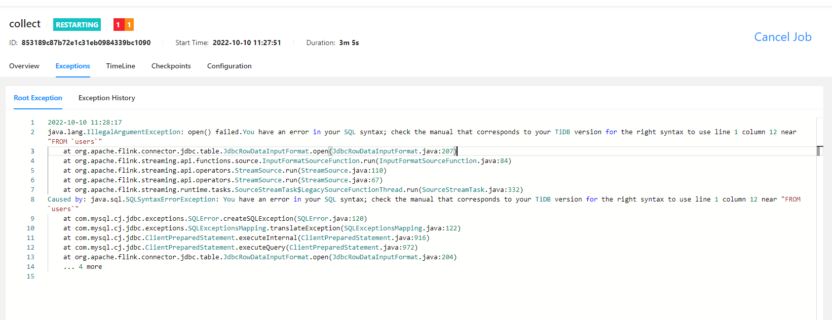832x320 pixels.
Task: Switch to the Overview tab
Action: (24, 66)
